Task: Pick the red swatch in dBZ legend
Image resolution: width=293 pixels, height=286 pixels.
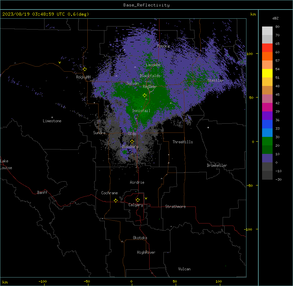Action: 267,48
